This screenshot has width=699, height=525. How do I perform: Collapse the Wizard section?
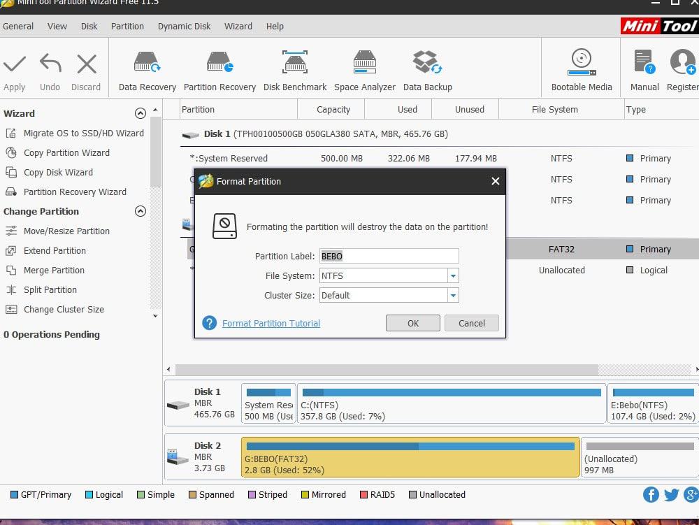click(x=140, y=113)
